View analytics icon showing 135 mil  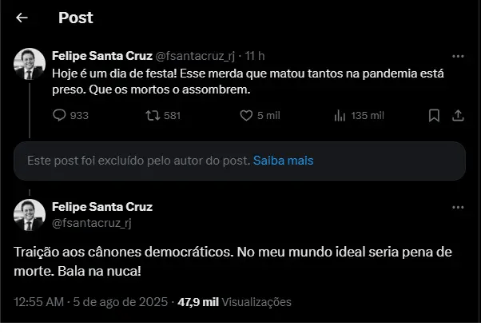tap(337, 115)
